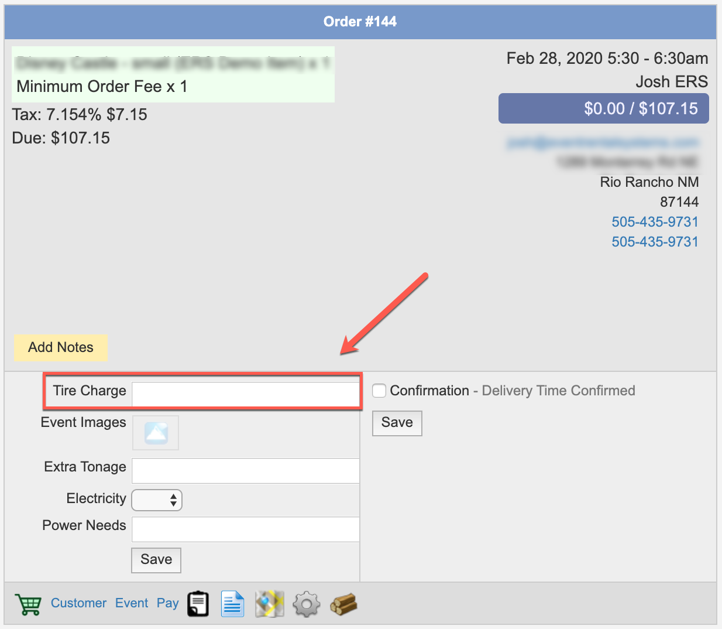Click the Event Images upload icon
Screen dimensions: 722x629
[x=156, y=433]
